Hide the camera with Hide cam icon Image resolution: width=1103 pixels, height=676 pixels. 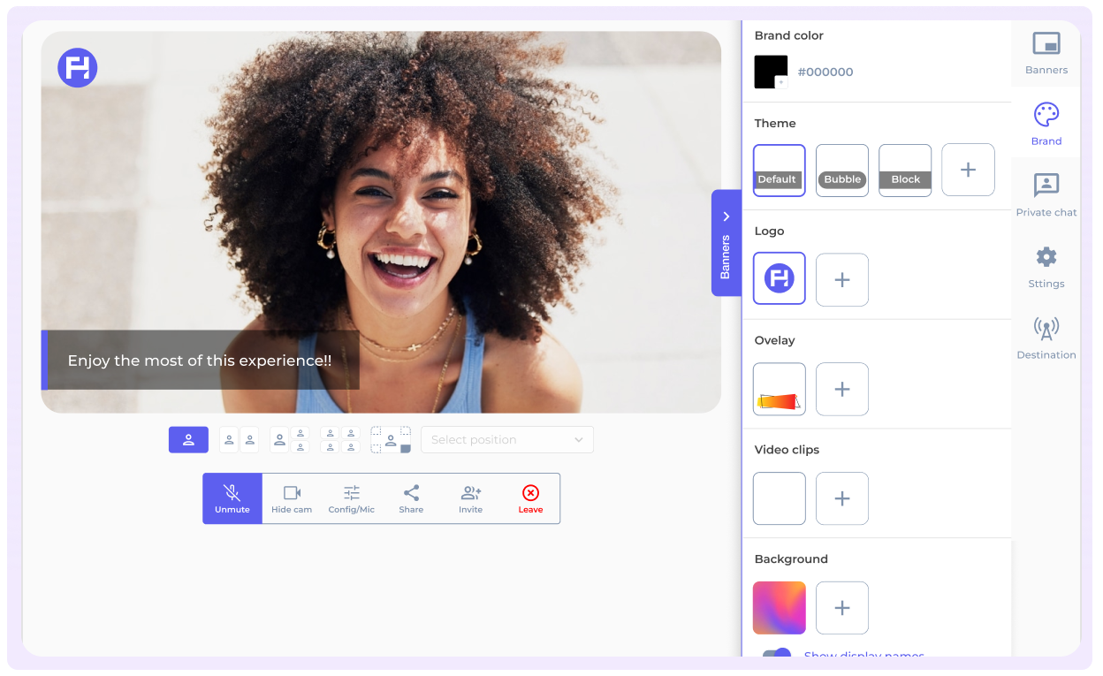pyautogui.click(x=292, y=493)
